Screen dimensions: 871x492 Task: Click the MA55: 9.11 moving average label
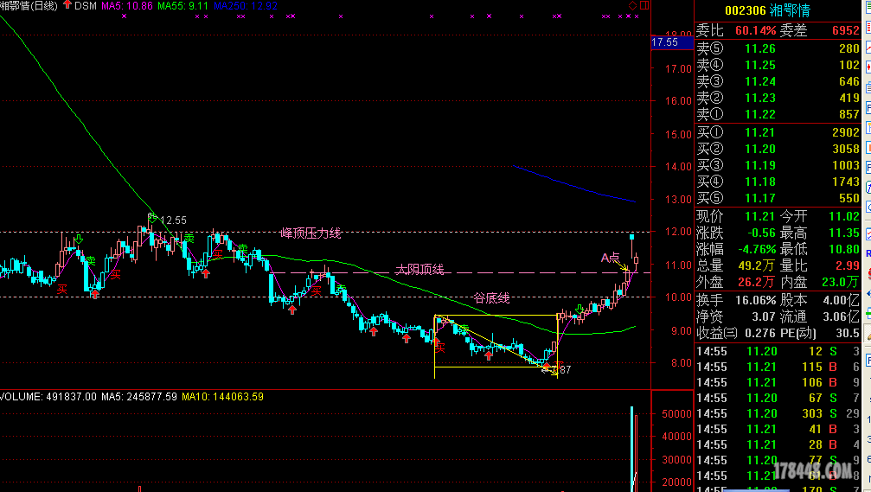[183, 5]
